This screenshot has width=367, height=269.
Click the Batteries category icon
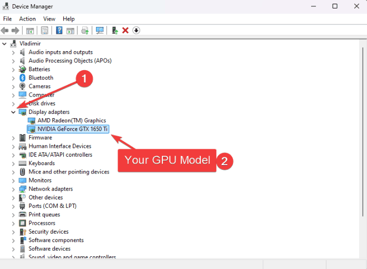[x=22, y=69]
